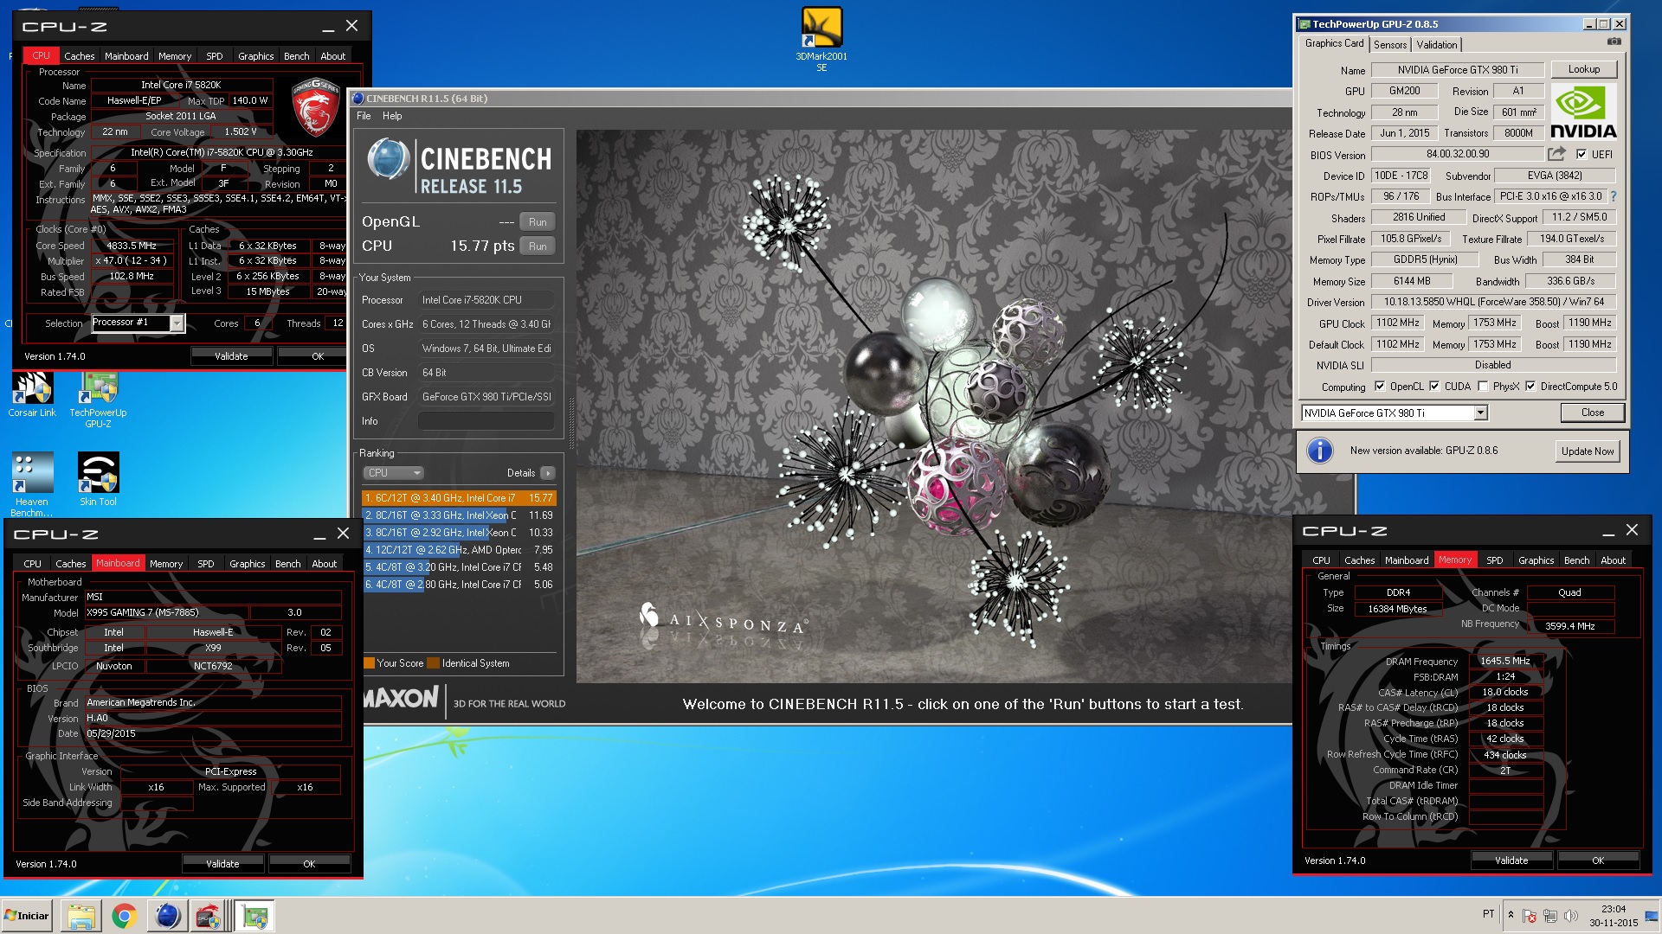The height and width of the screenshot is (934, 1662).
Task: Click the Iniciar start button
Action: click(x=28, y=916)
